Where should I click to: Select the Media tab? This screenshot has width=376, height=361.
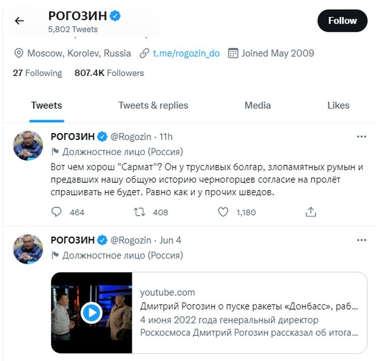258,105
